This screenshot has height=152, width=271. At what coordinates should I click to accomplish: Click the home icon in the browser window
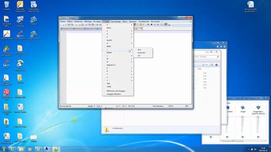[218, 47]
